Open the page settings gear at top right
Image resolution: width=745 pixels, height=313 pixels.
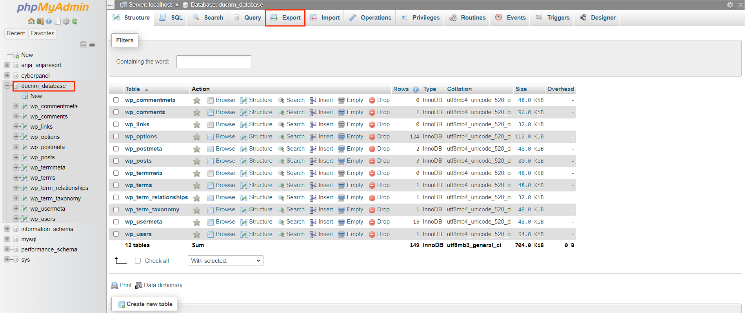pyautogui.click(x=730, y=5)
